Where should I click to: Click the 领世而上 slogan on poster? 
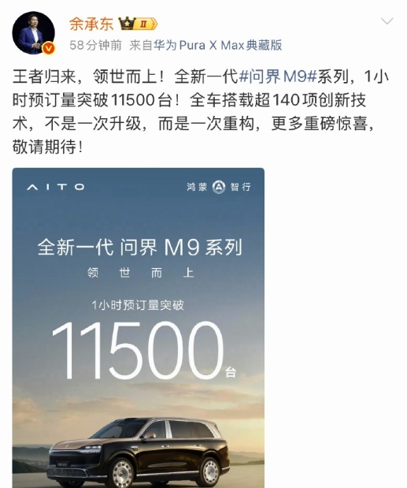141,273
